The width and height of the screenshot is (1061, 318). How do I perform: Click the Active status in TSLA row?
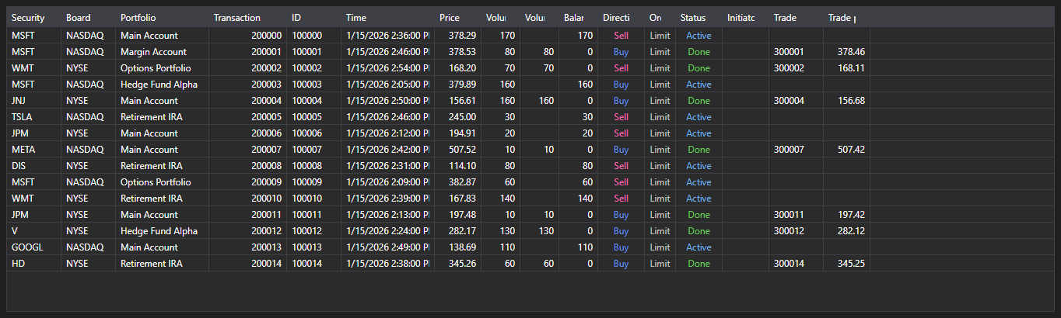coord(699,117)
